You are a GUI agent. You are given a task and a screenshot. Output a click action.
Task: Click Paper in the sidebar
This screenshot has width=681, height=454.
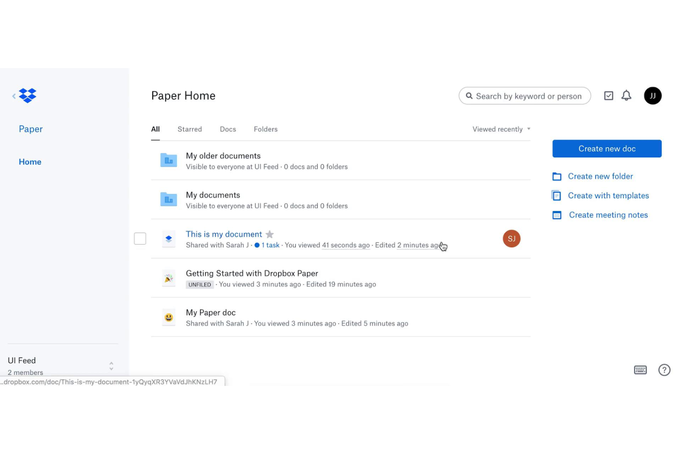[30, 129]
